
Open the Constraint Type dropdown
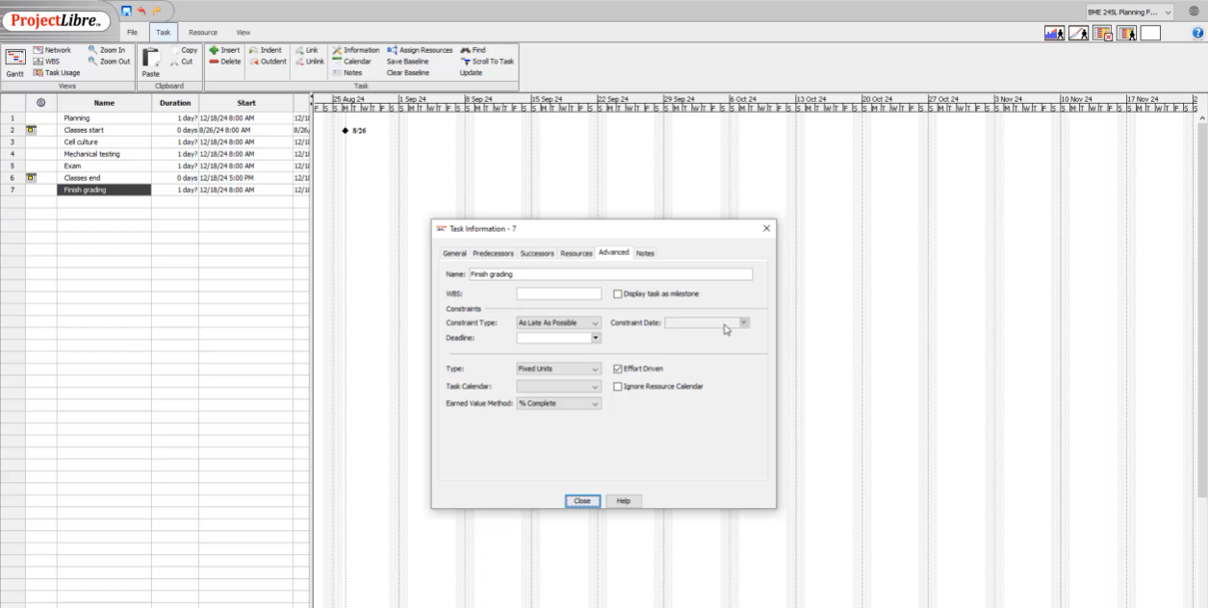pos(595,323)
